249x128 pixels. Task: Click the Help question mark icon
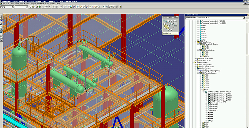[120, 7]
